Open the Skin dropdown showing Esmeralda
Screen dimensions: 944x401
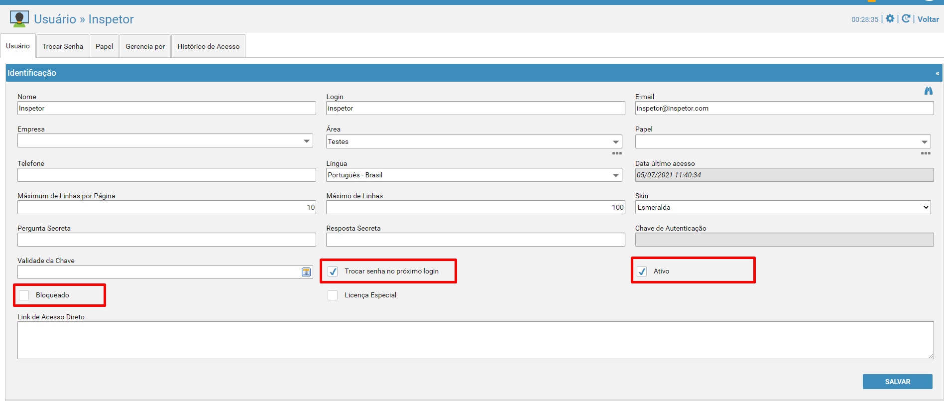[x=783, y=207]
